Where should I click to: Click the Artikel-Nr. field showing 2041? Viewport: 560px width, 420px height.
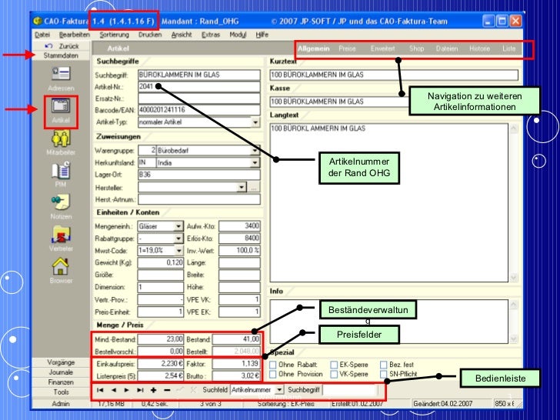point(199,86)
